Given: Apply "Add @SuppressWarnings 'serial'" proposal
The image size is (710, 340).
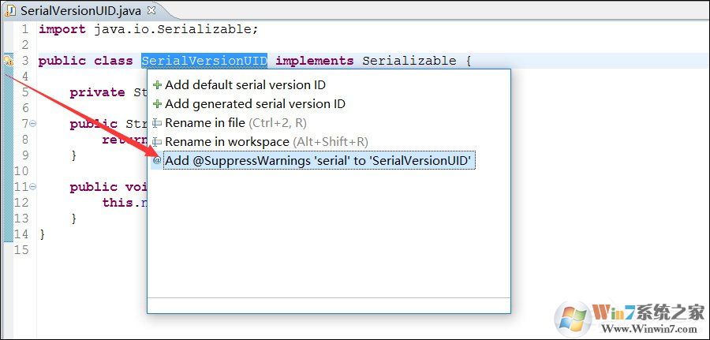Looking at the screenshot, I should pyautogui.click(x=318, y=161).
